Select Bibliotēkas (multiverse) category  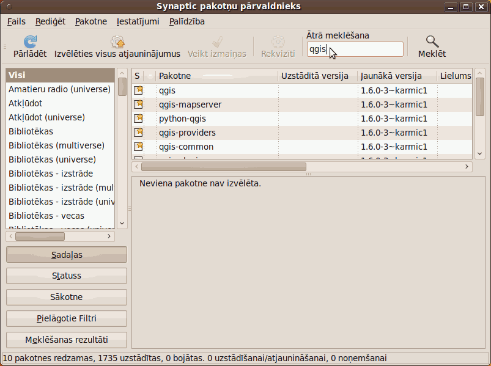60,145
